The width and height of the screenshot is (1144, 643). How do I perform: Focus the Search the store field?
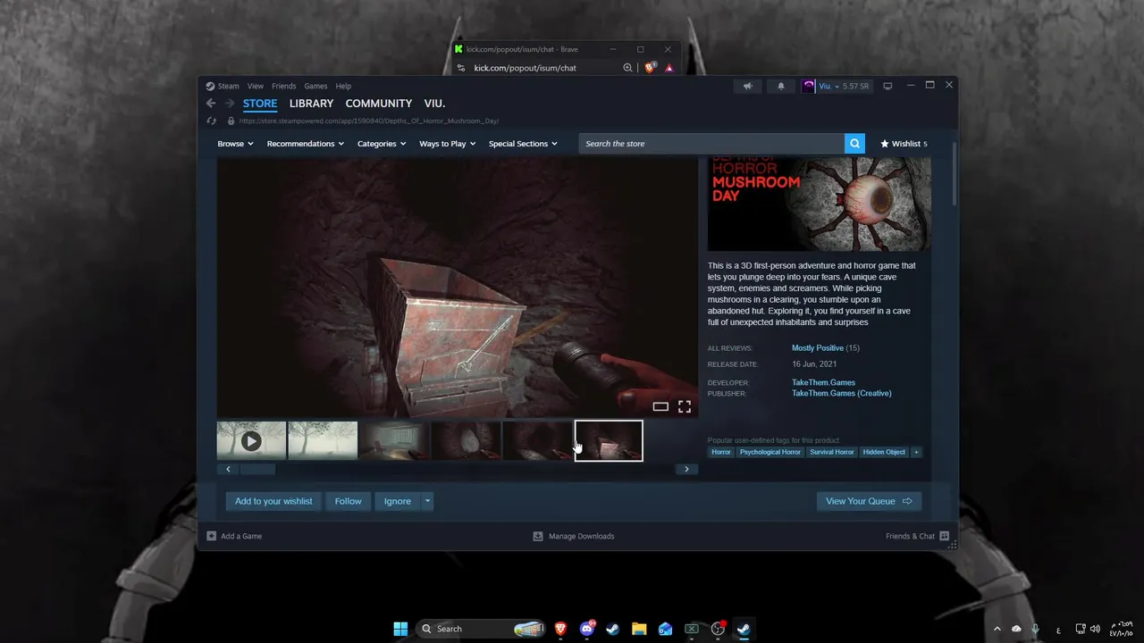[x=711, y=144]
